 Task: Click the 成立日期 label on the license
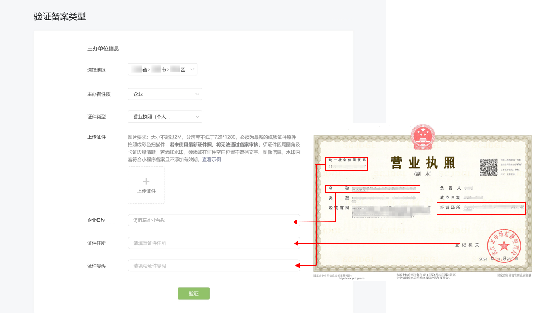(x=450, y=198)
